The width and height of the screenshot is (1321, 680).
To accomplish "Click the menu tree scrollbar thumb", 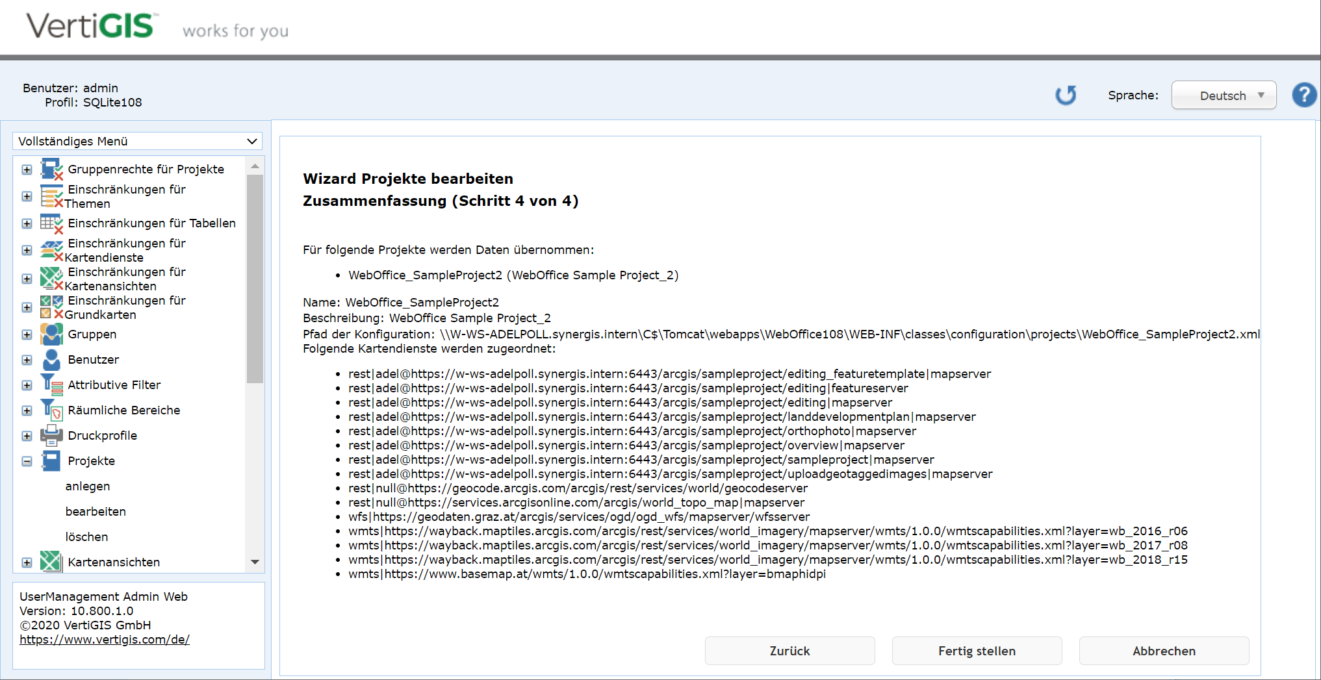I will click(255, 279).
